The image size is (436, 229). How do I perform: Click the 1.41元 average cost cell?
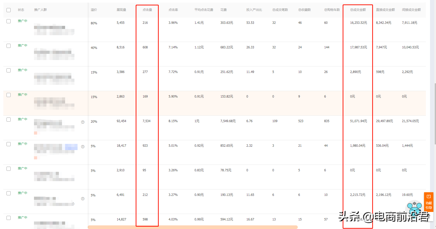(199, 23)
